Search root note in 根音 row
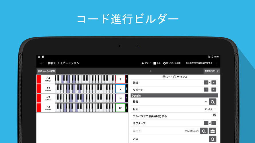255x143 pixels. [213, 102]
